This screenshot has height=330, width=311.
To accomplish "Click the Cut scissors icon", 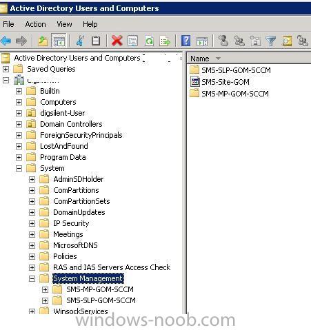I will pos(80,41).
